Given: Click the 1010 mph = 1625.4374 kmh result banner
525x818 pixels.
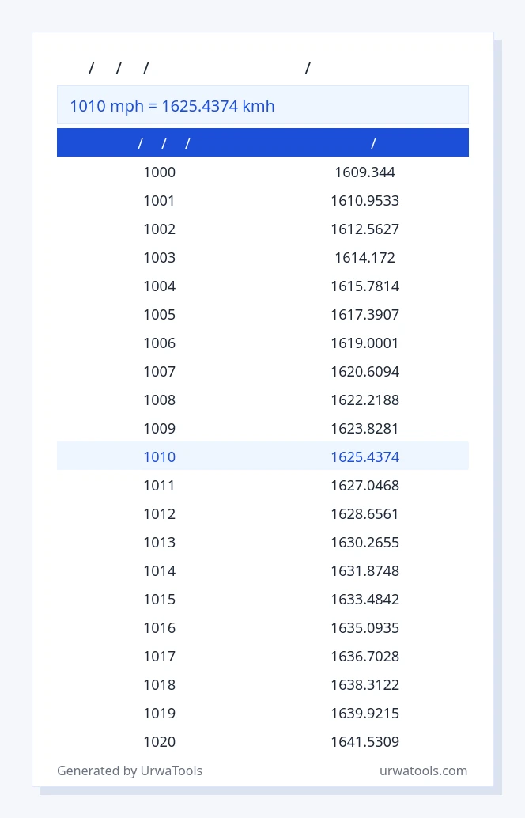Looking at the screenshot, I should 262,105.
